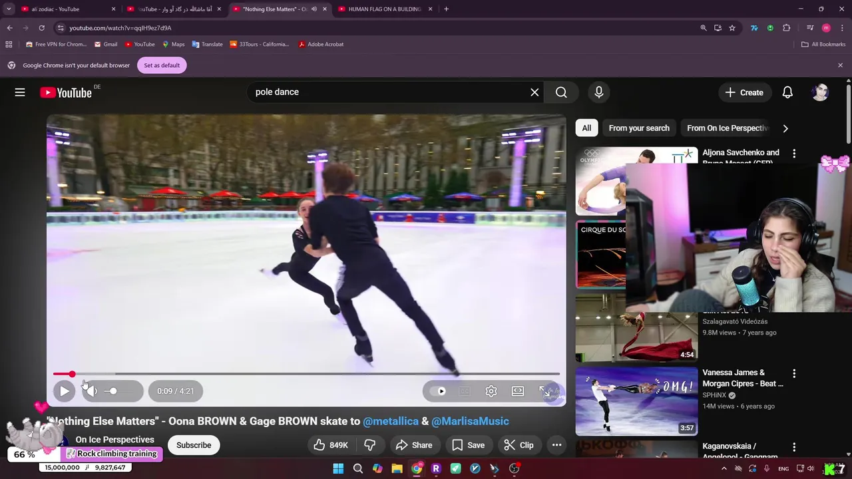The height and width of the screenshot is (479, 852).
Task: Click the magnifier search button
Action: point(561,92)
